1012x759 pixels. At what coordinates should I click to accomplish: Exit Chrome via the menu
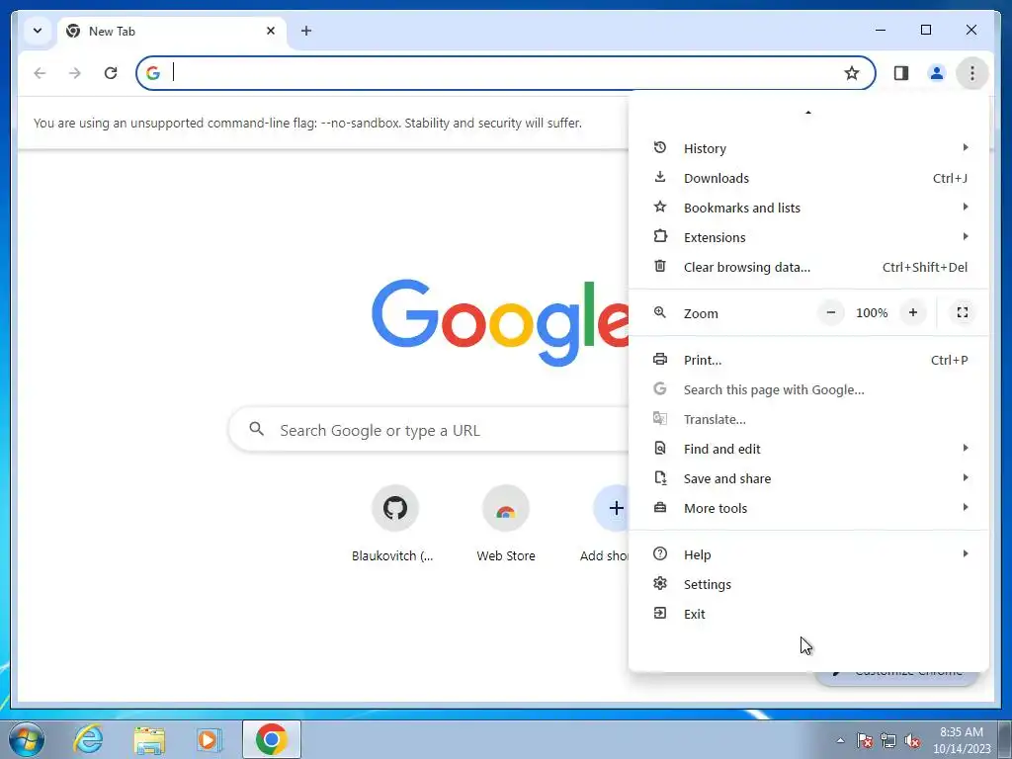(808, 615)
